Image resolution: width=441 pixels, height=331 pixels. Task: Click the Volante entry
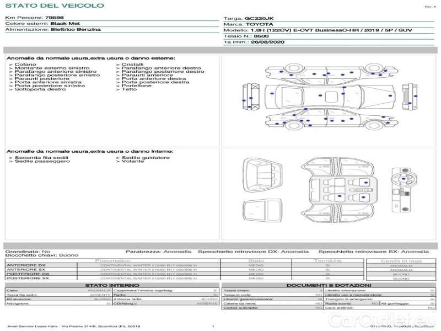pyautogui.click(x=133, y=161)
